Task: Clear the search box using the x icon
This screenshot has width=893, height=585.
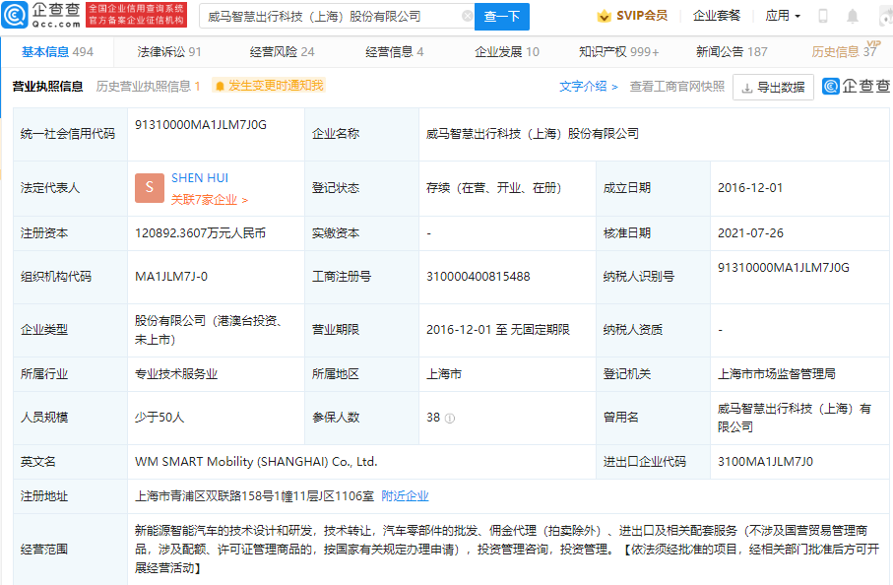Action: [470, 17]
